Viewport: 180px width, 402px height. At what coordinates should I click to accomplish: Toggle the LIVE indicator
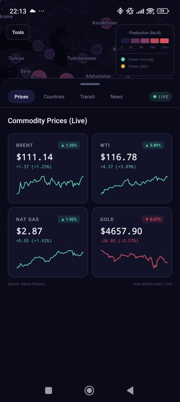[160, 96]
